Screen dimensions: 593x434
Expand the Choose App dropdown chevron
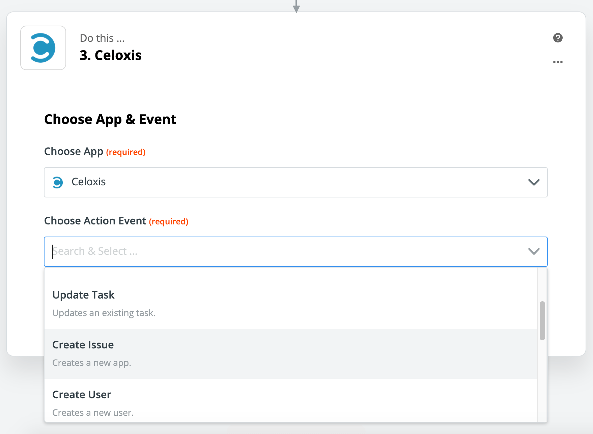pos(534,182)
